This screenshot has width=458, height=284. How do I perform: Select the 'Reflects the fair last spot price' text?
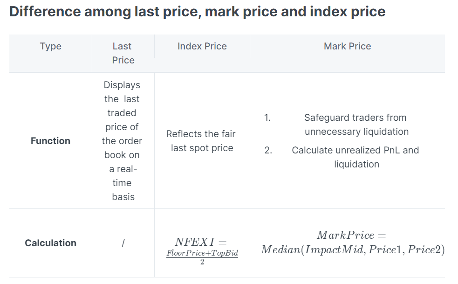point(202,141)
